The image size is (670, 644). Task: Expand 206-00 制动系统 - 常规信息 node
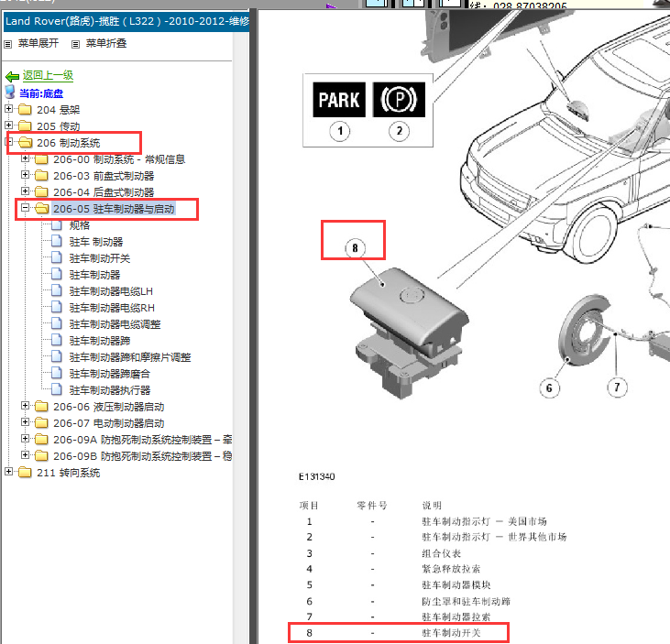tap(26, 158)
